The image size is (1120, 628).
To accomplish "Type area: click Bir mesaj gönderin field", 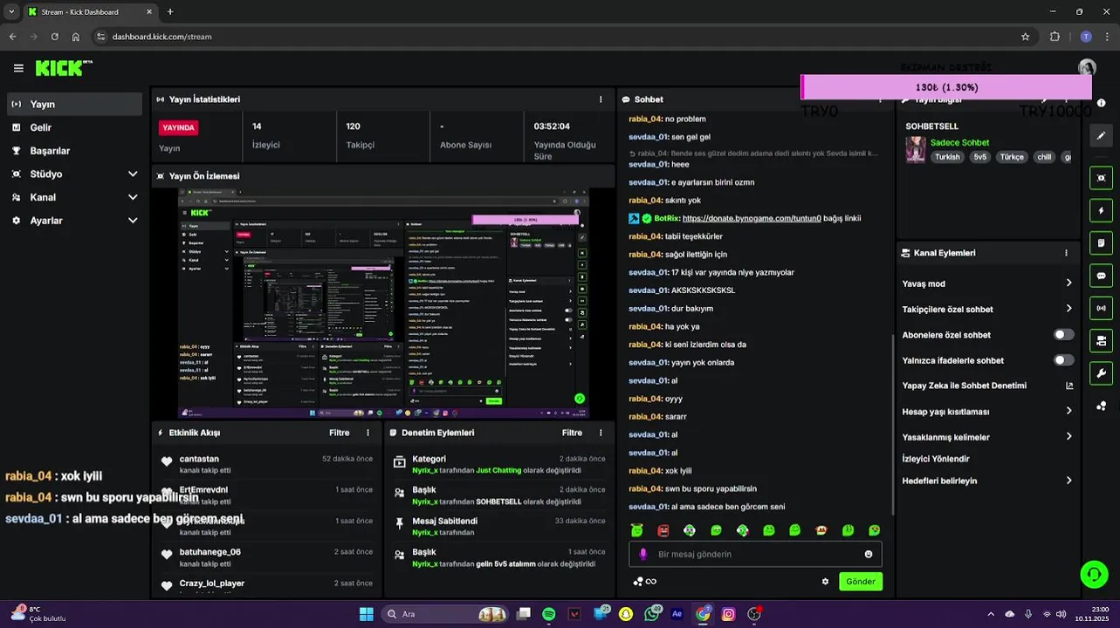I will pos(755,554).
